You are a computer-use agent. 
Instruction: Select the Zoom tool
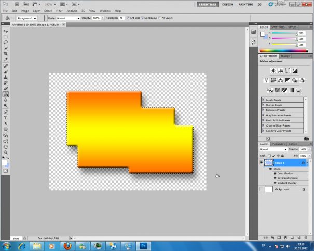[x=6, y=152]
